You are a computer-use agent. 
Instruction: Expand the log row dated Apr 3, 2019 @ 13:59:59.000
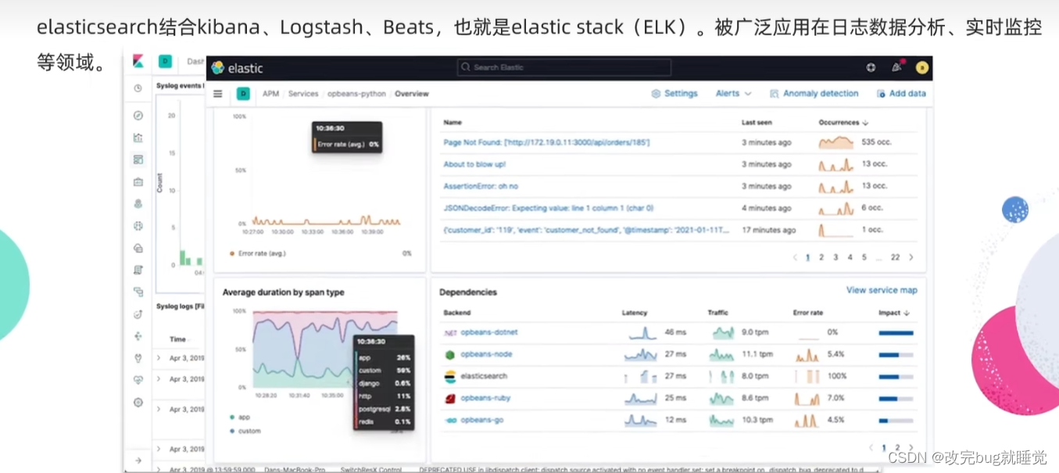(x=159, y=469)
